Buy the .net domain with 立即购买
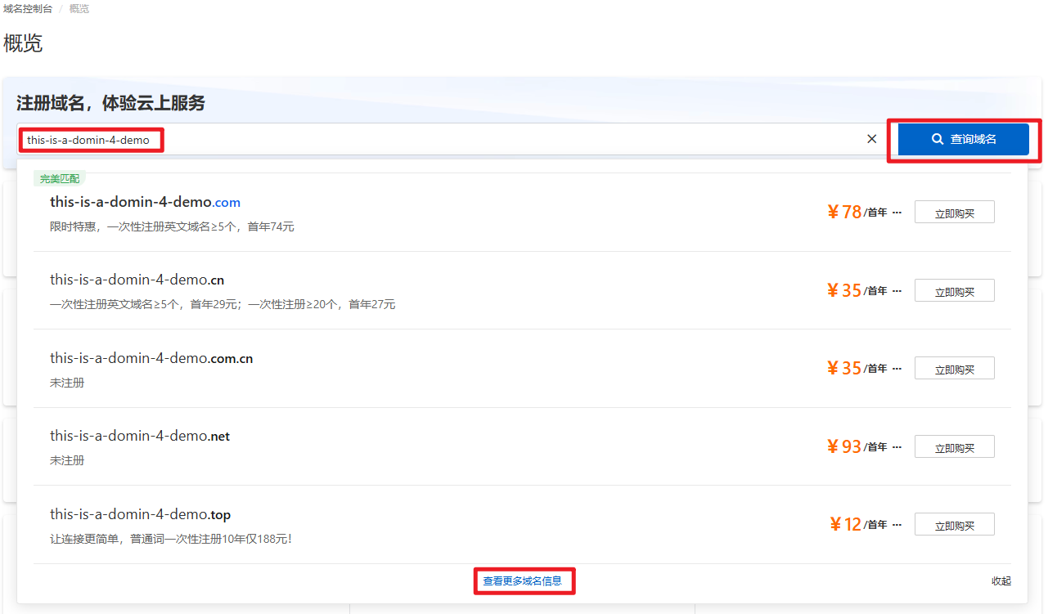Screen dimensions: 1048x614 click(954, 447)
